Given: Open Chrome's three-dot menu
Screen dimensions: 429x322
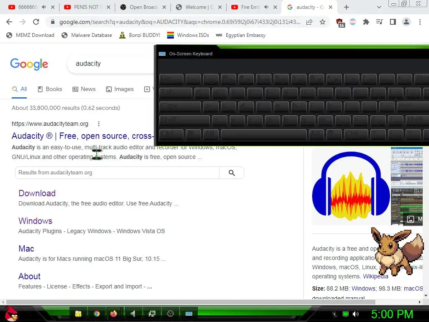Looking at the screenshot, I should coord(420,22).
